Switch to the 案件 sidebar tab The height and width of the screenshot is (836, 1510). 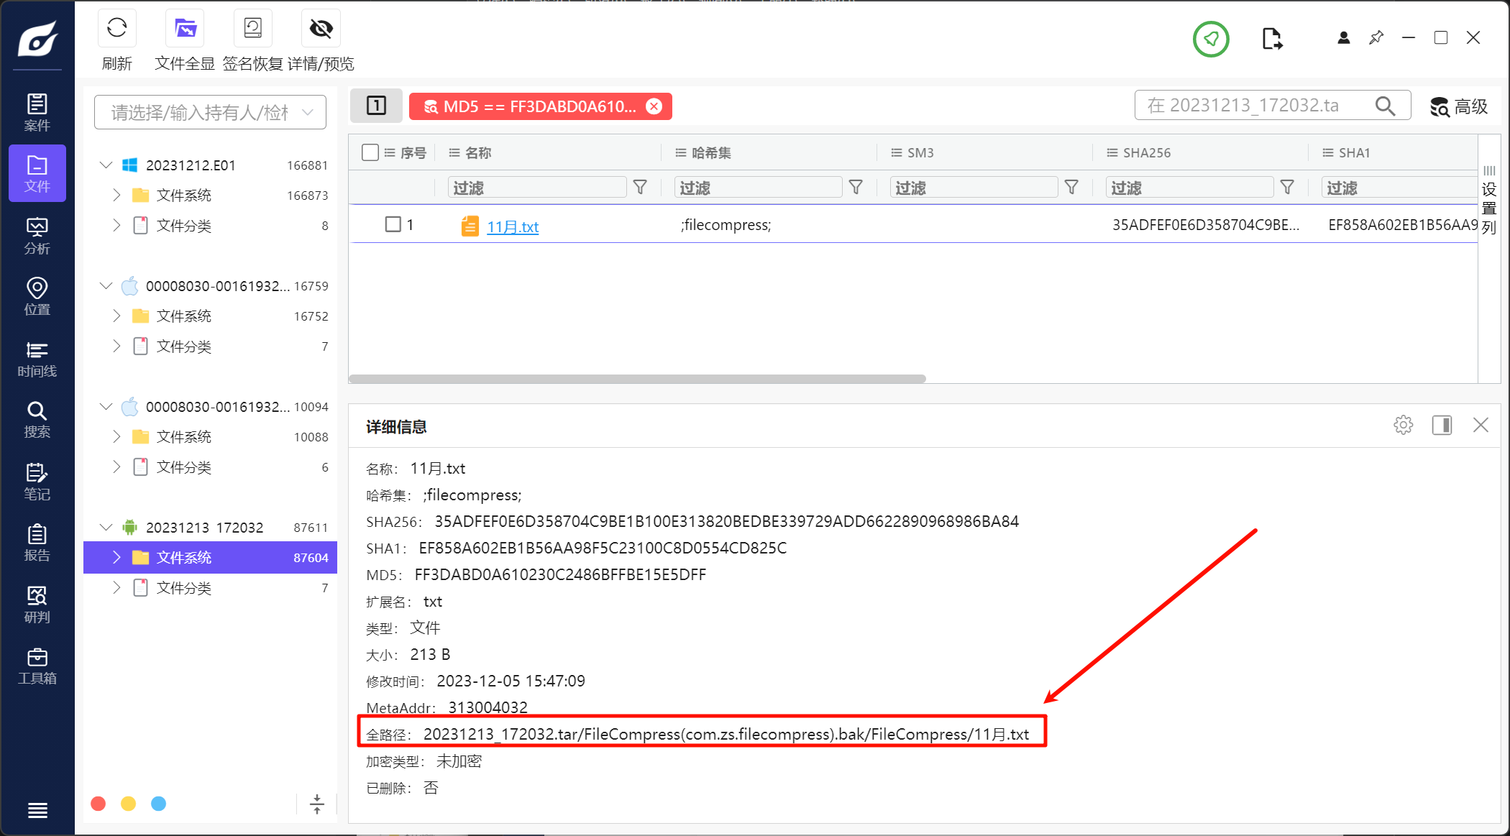pyautogui.click(x=37, y=113)
